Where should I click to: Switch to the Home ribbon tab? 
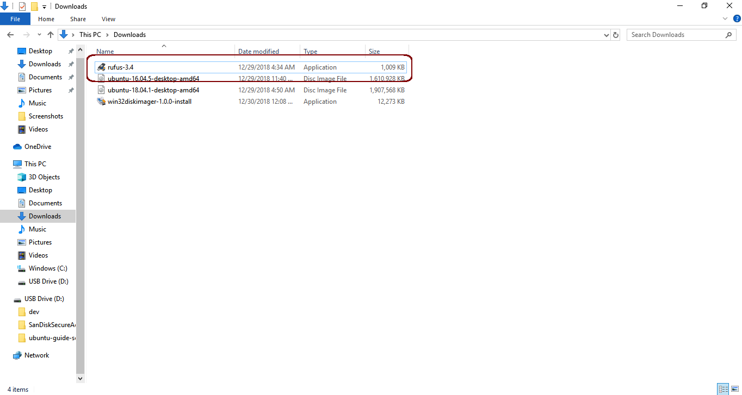click(46, 19)
